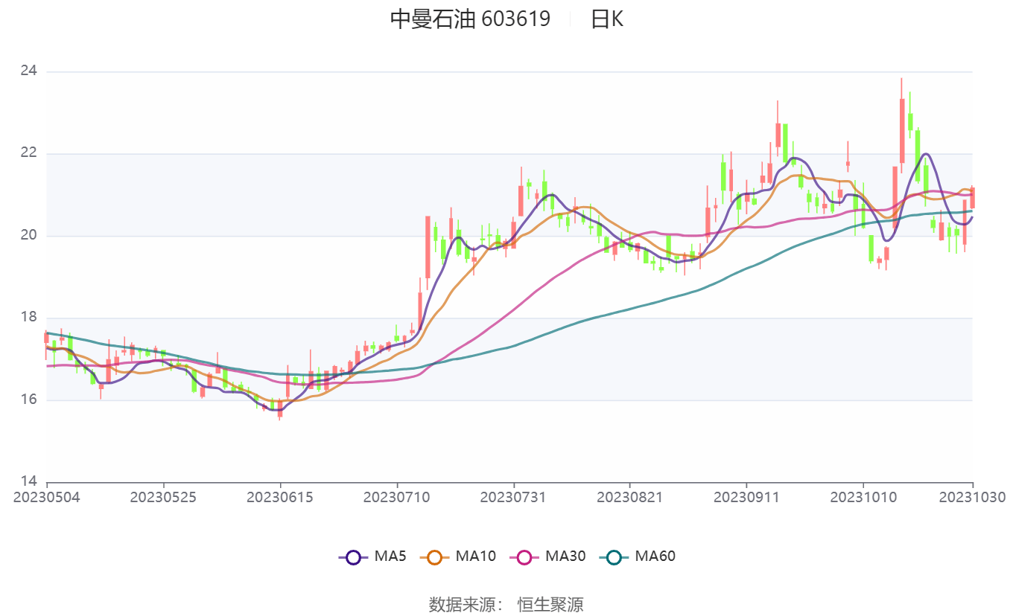Click x-axis date label 20230504
Screen dimensions: 1013x616
[x=46, y=497]
